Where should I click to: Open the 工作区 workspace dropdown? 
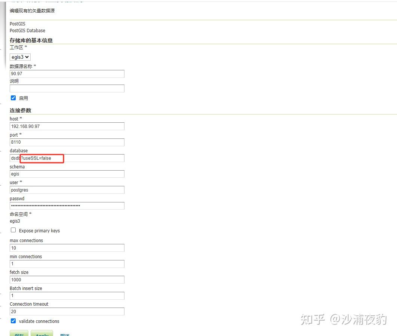coord(20,57)
